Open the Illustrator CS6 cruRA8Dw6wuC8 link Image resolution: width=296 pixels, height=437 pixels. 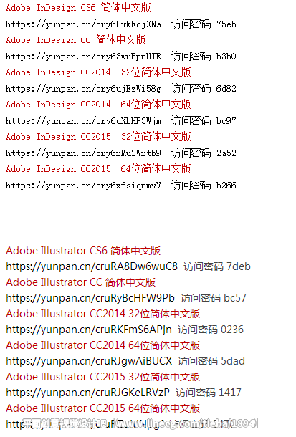(x=92, y=266)
